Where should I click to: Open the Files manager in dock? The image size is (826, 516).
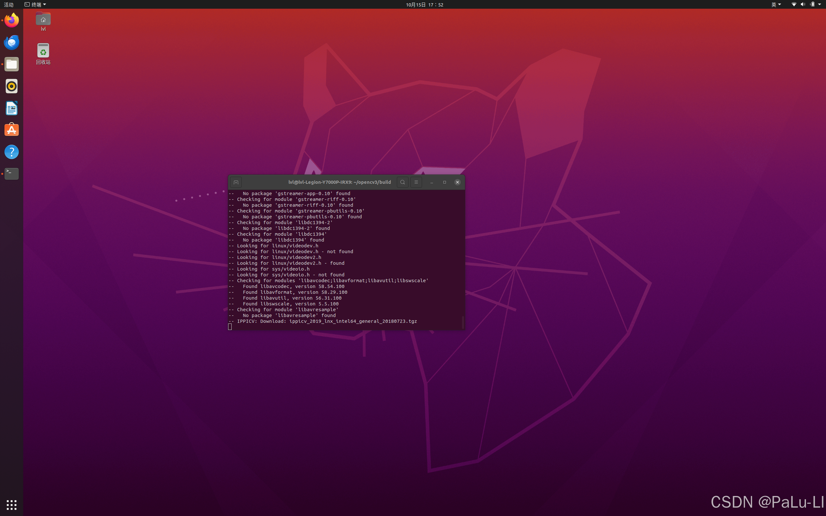pyautogui.click(x=12, y=64)
